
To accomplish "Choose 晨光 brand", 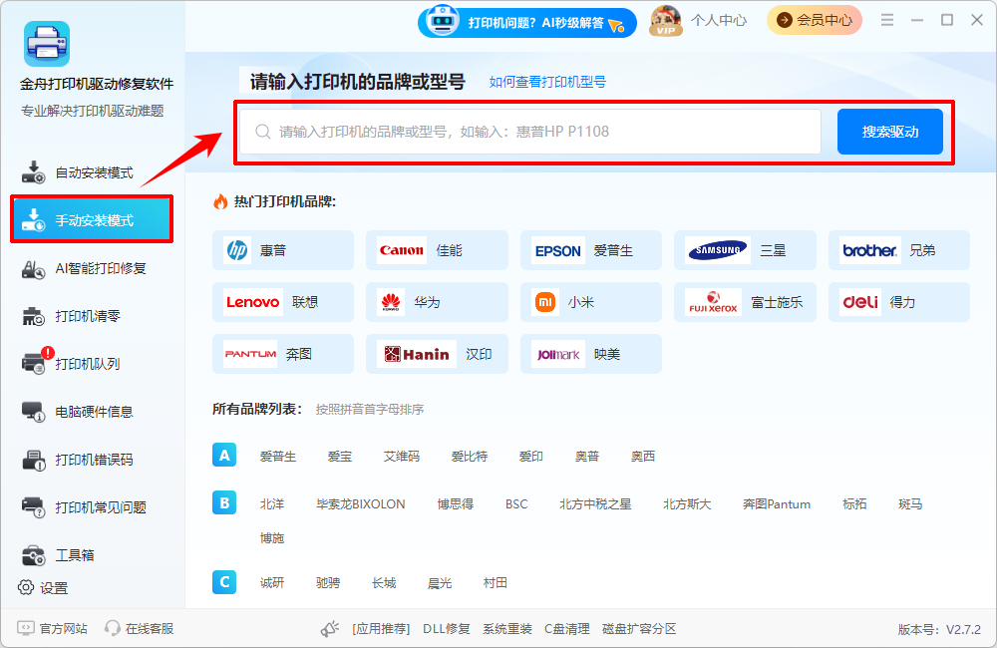I will (440, 582).
